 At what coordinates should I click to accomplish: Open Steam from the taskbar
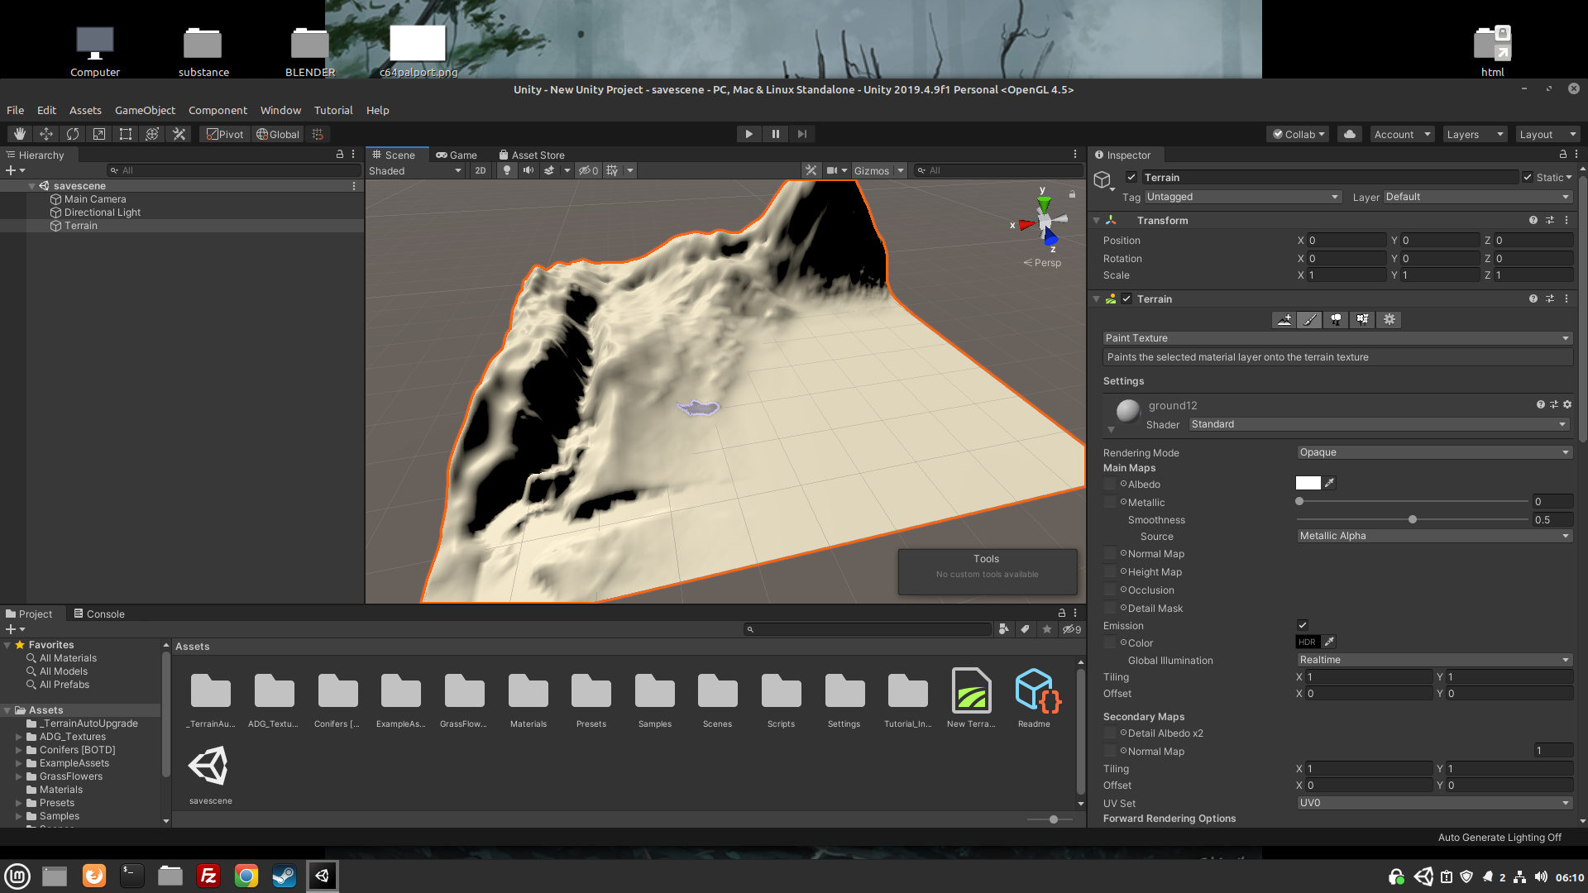pyautogui.click(x=284, y=876)
